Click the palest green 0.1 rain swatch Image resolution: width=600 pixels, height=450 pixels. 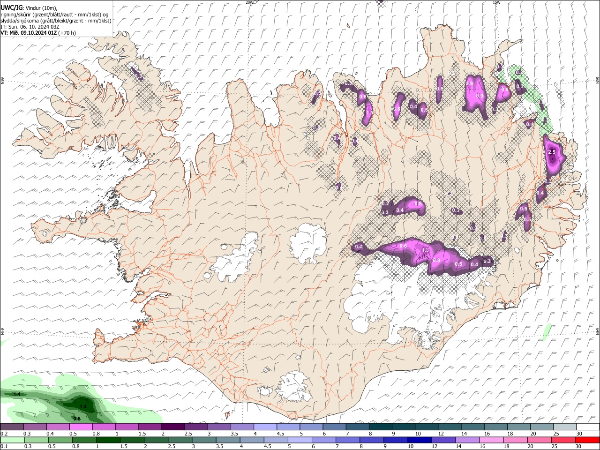12,440
